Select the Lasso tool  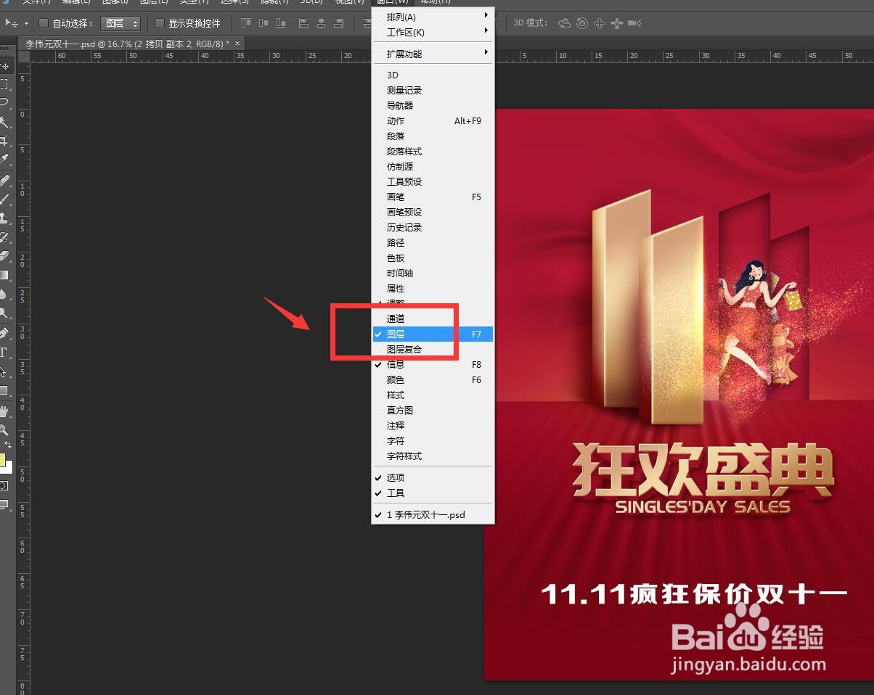pos(4,102)
